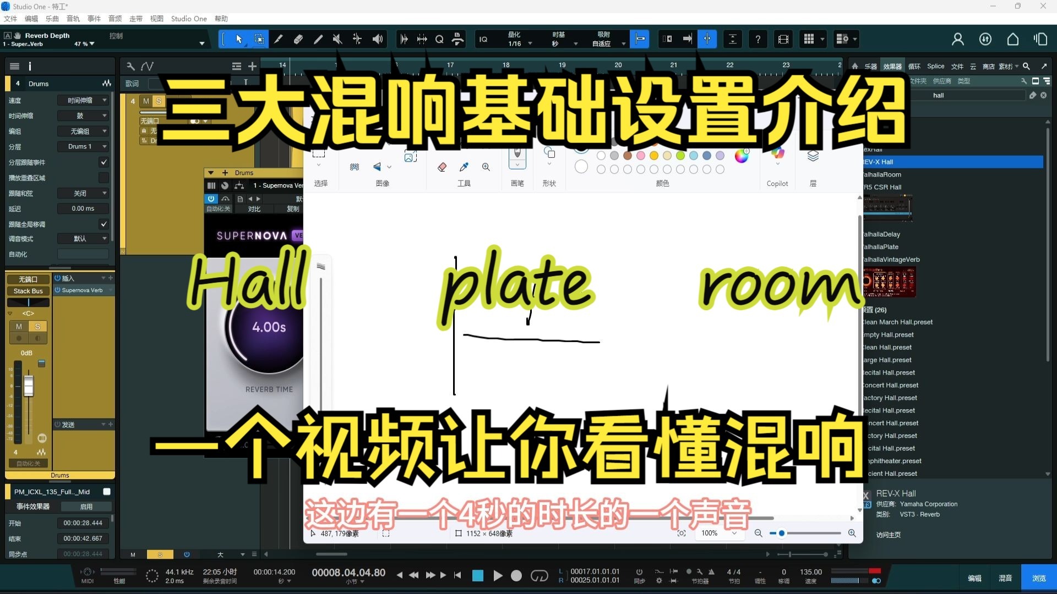The width and height of the screenshot is (1057, 594).
Task: Select the Mute tool
Action: (337, 38)
